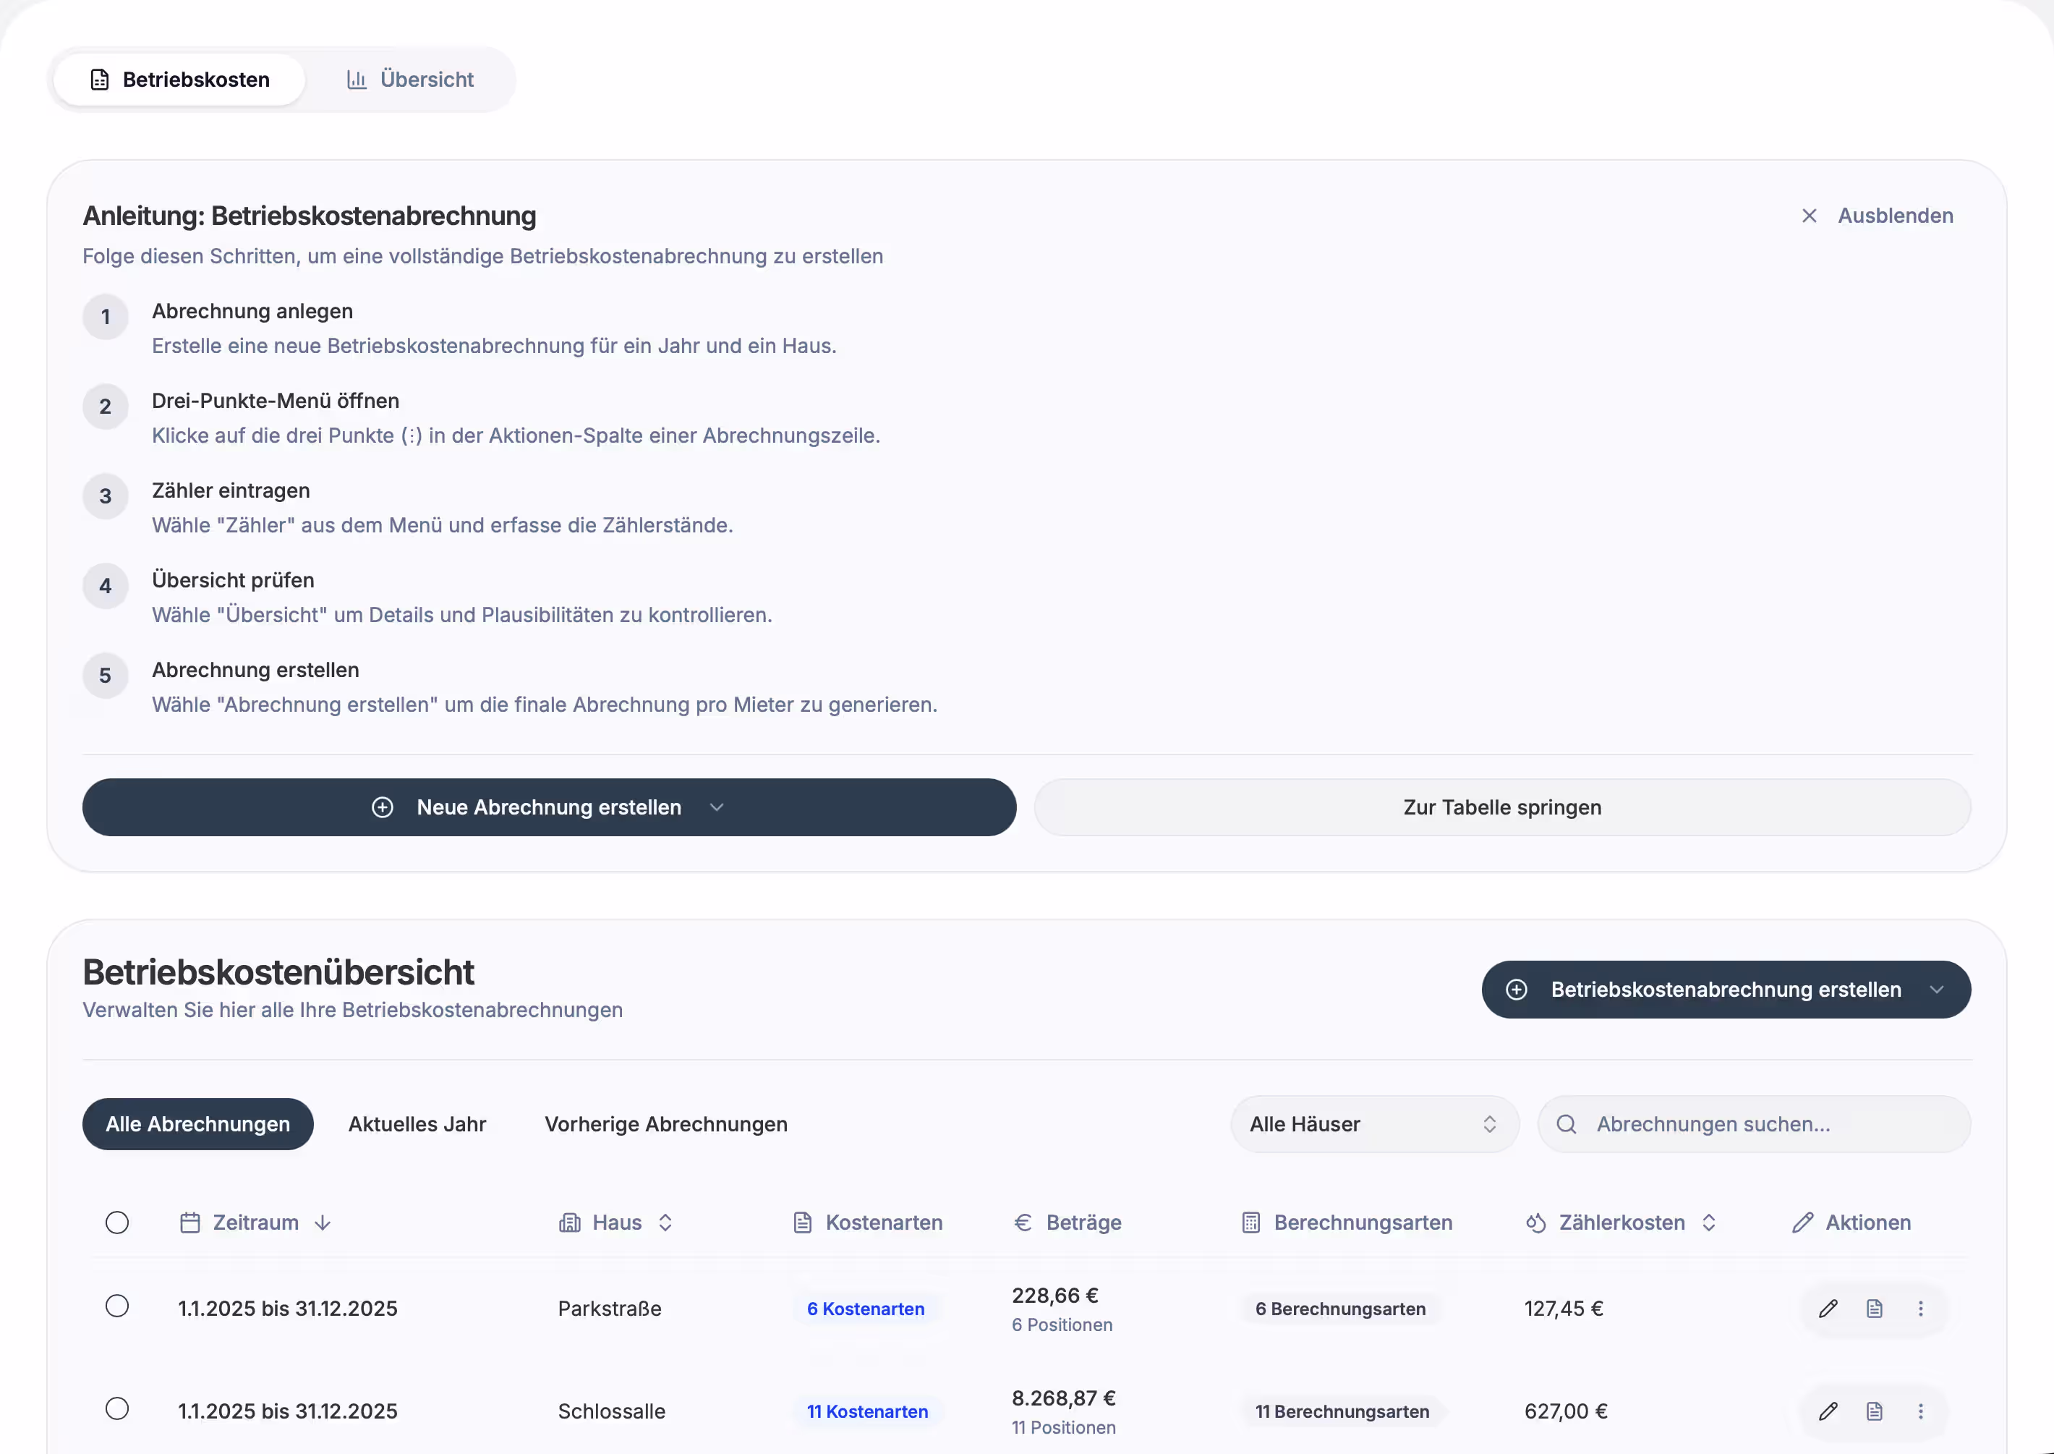
Task: Open document icon in Parkstraße row
Action: coord(1874,1308)
